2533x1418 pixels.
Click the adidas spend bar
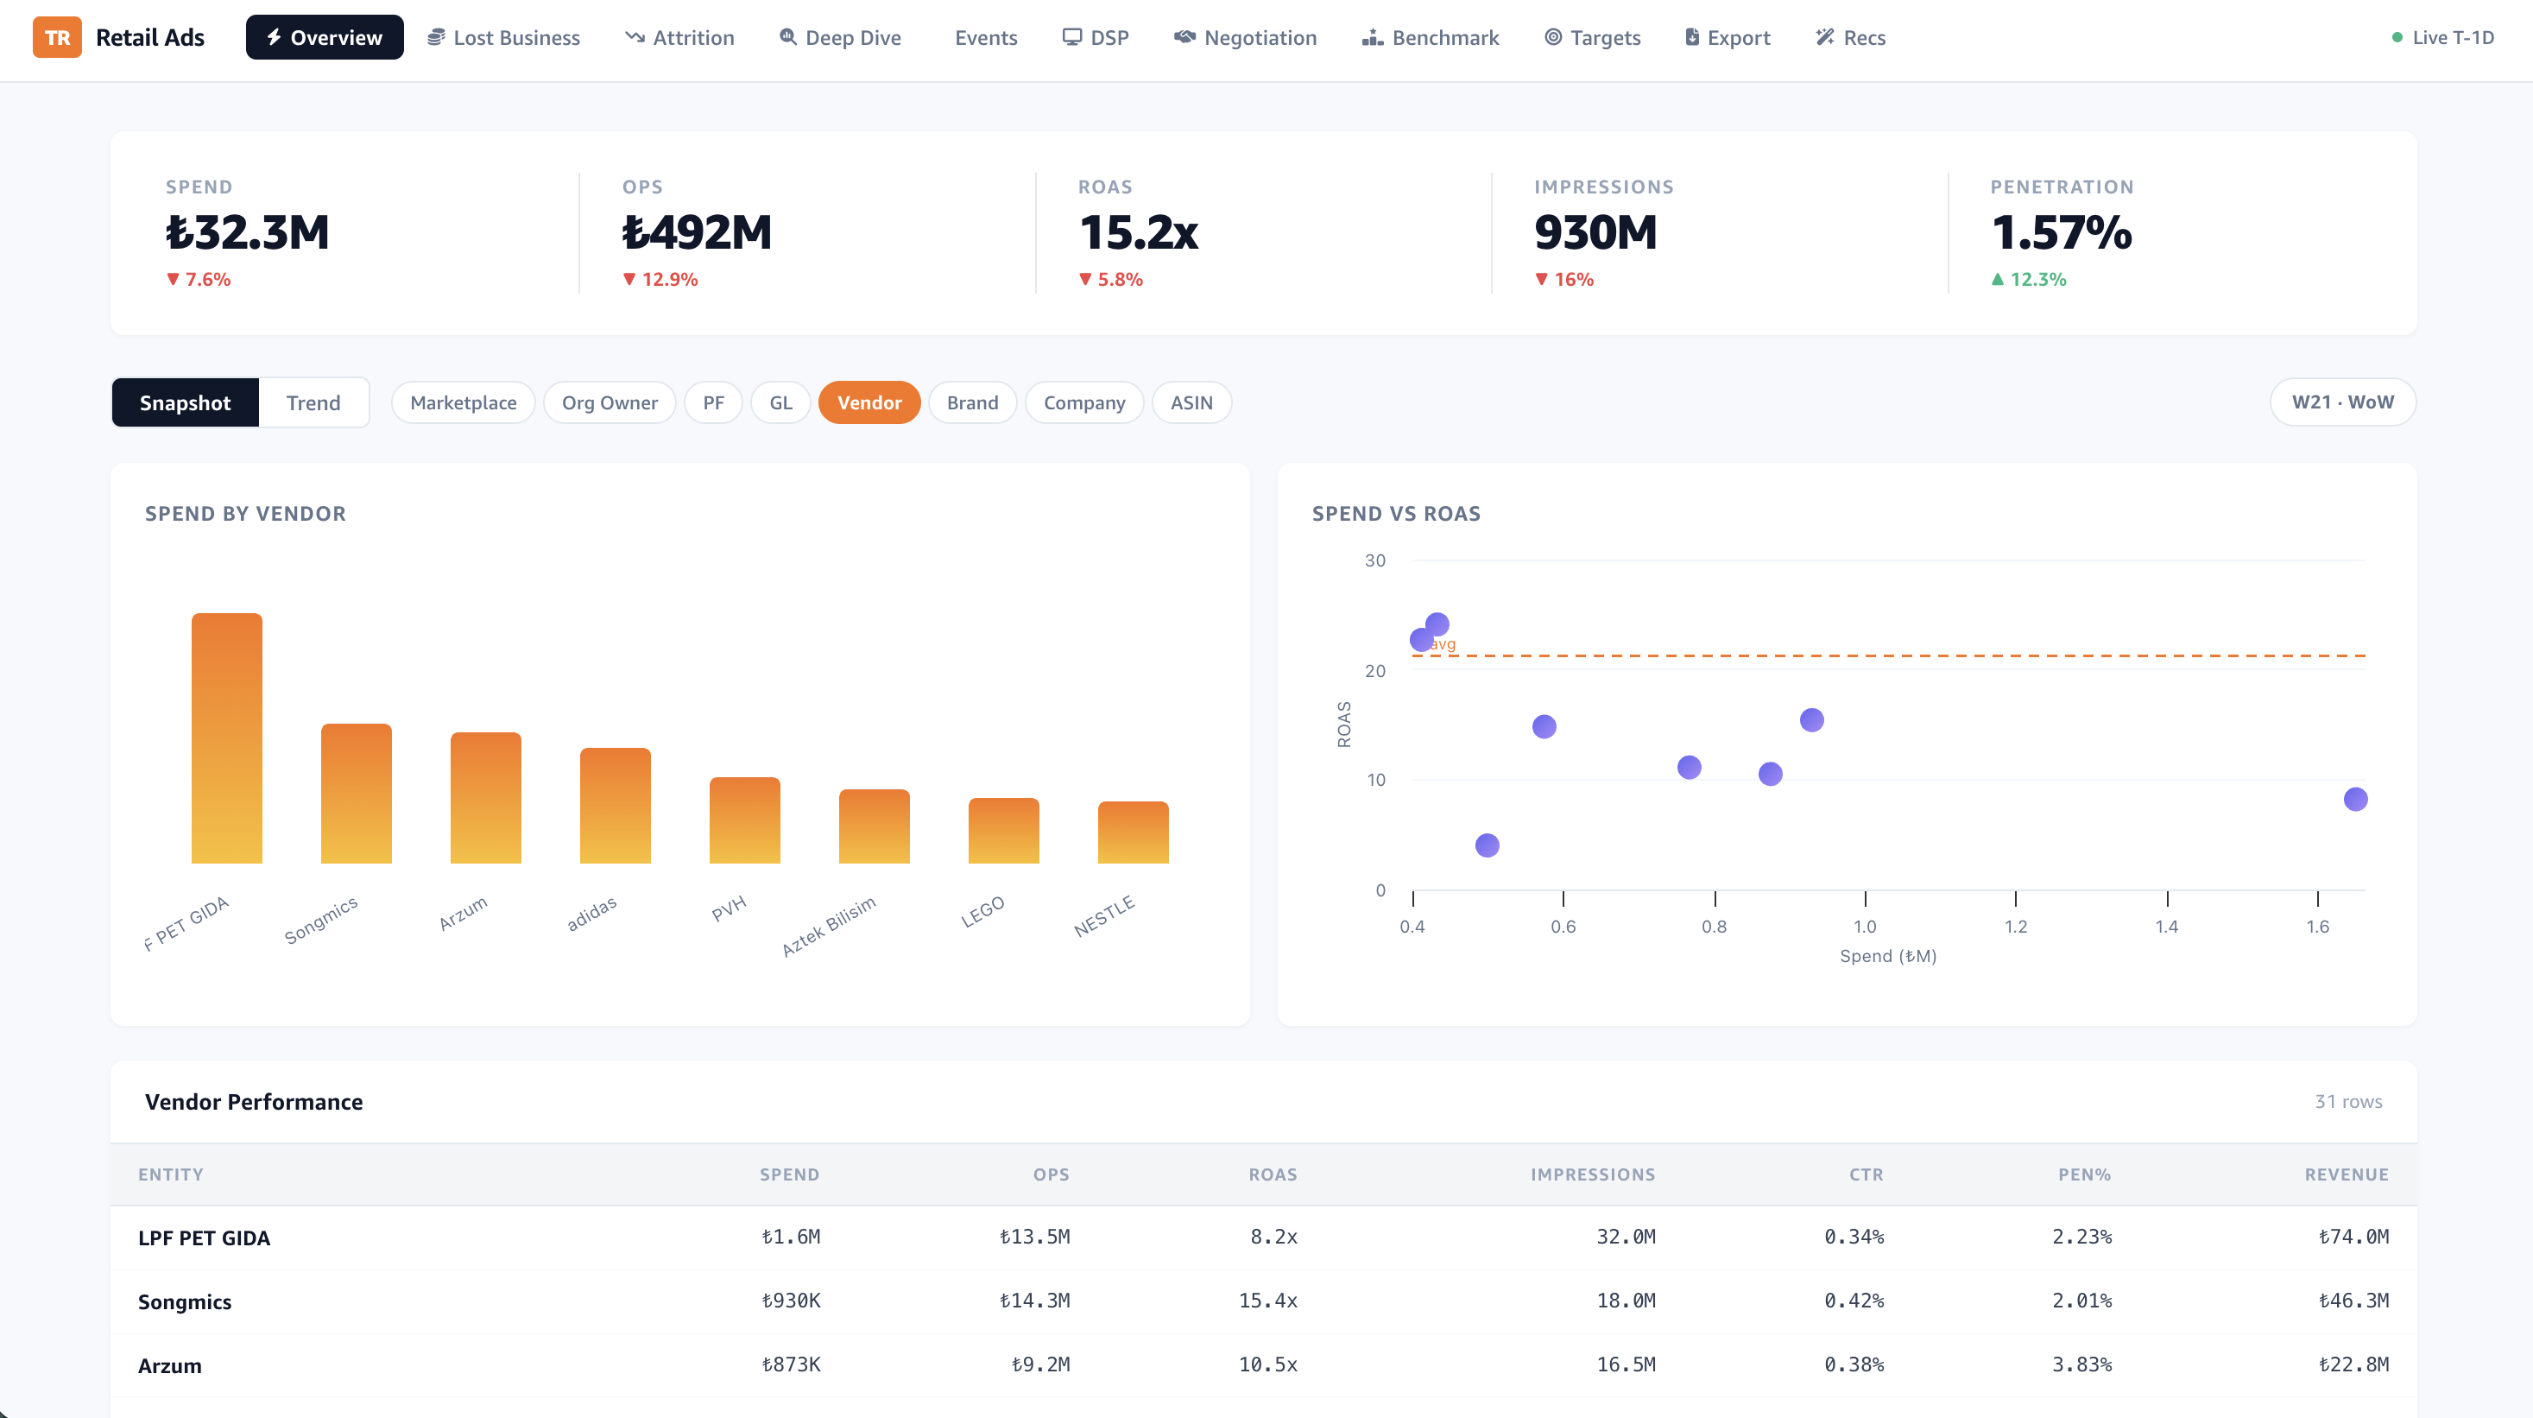pos(616,806)
